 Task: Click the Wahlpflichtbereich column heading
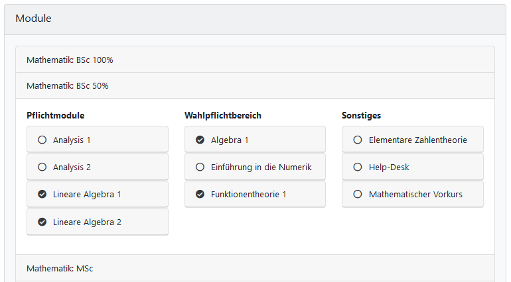(x=223, y=115)
